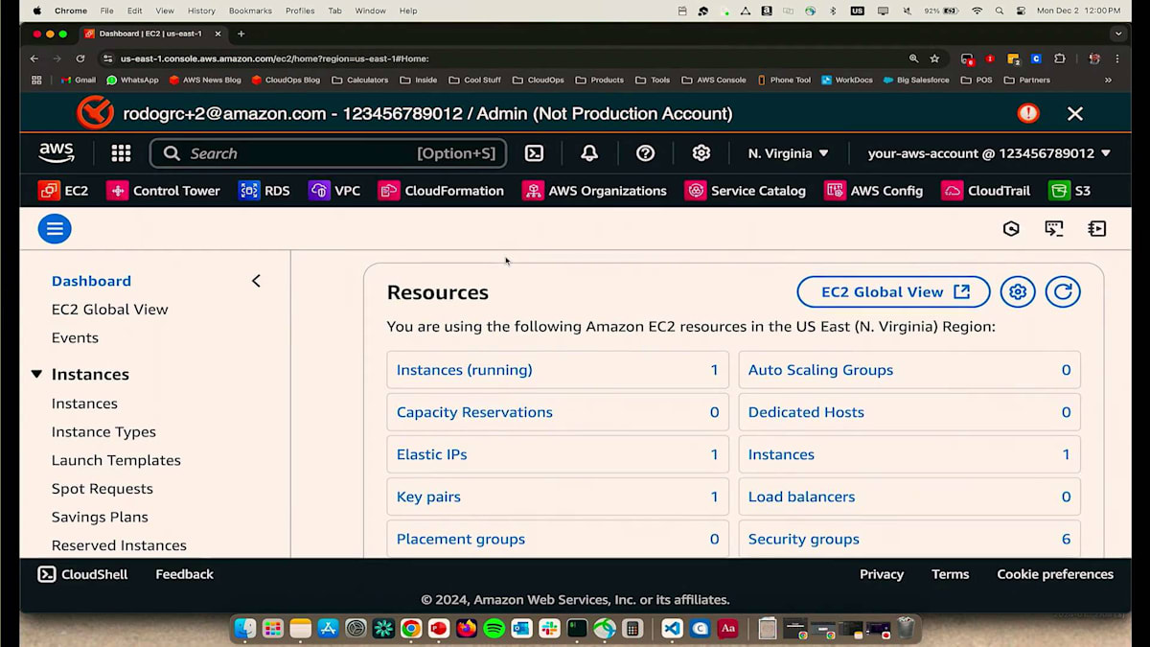The height and width of the screenshot is (647, 1150).
Task: Open the S3 favorites shortcut
Action: pos(1069,191)
